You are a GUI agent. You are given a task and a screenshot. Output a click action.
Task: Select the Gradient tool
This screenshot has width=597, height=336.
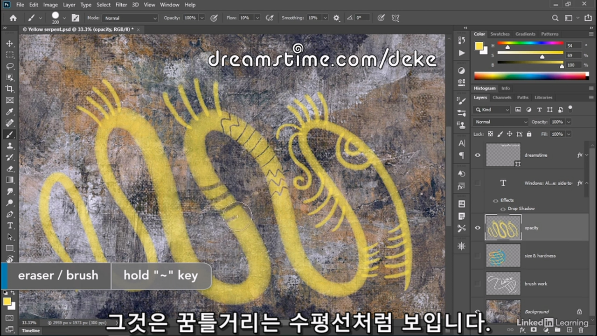pyautogui.click(x=10, y=180)
